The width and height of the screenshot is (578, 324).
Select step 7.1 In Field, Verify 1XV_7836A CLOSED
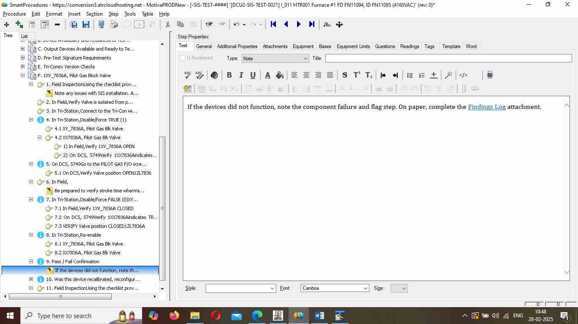pos(94,208)
